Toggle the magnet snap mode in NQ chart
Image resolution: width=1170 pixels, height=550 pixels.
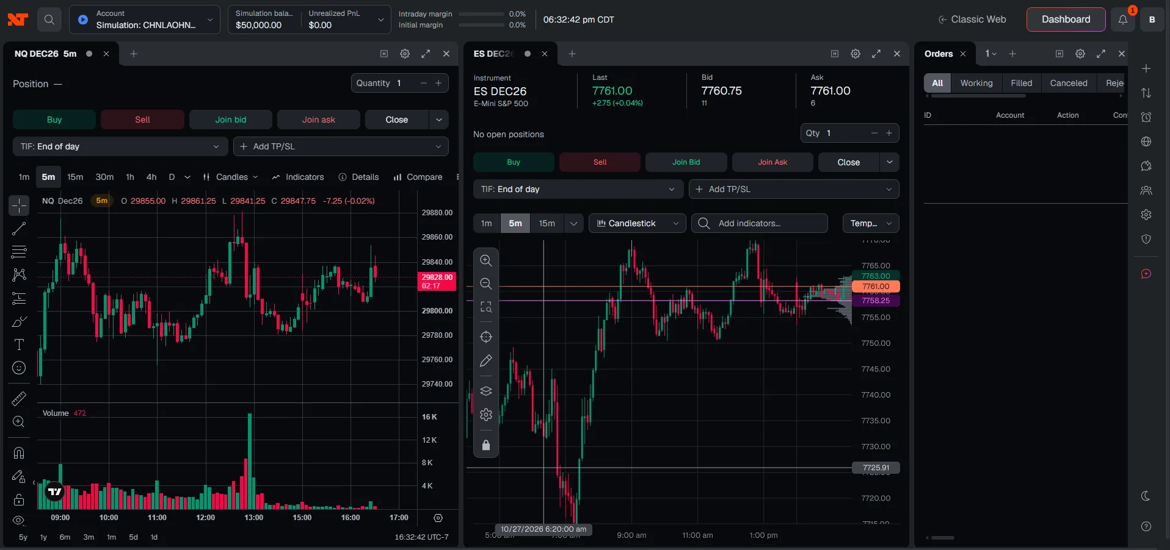pyautogui.click(x=19, y=453)
